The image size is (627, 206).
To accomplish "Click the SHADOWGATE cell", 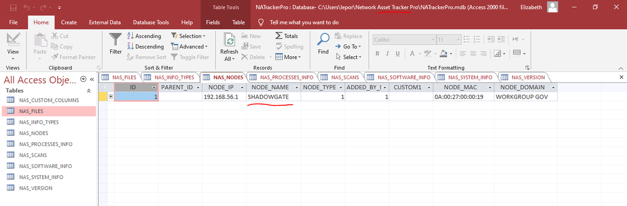I will click(273, 97).
